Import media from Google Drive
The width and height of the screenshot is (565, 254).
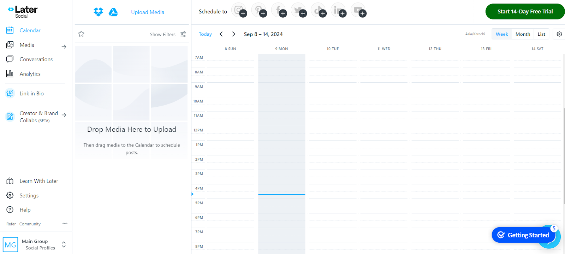pyautogui.click(x=113, y=12)
